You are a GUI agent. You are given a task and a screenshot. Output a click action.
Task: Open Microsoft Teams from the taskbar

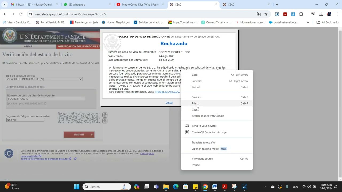coord(156,187)
